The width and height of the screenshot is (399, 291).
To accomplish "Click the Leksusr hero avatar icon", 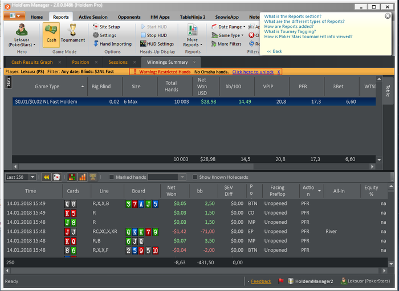I will click(x=22, y=30).
